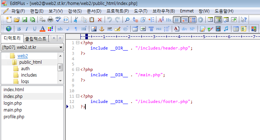Fold the PHP block at line 1

(x=77, y=42)
